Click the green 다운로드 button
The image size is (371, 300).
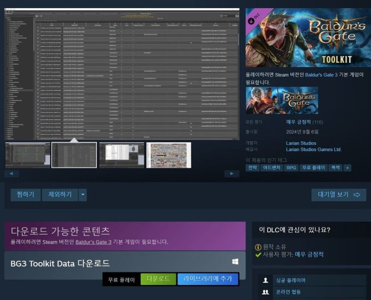pyautogui.click(x=158, y=279)
